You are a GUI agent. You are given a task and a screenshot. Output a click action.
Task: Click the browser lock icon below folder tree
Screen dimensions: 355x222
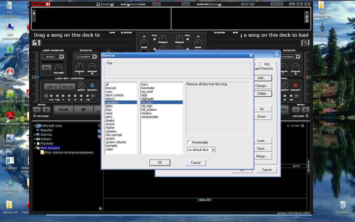coord(100,208)
